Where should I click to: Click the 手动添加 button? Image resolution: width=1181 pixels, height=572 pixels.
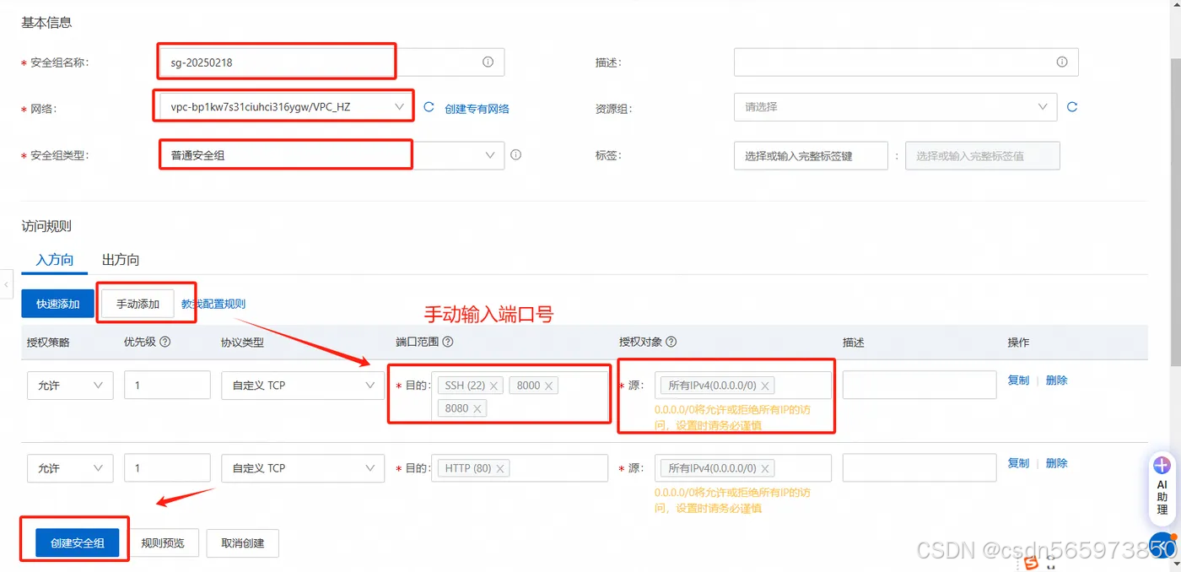138,304
